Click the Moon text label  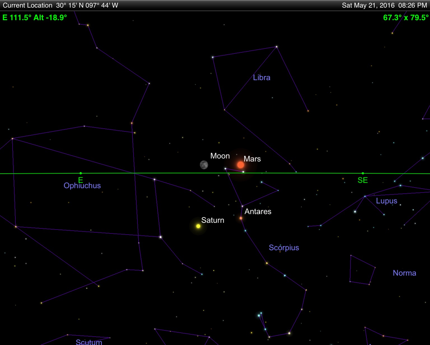pyautogui.click(x=220, y=156)
